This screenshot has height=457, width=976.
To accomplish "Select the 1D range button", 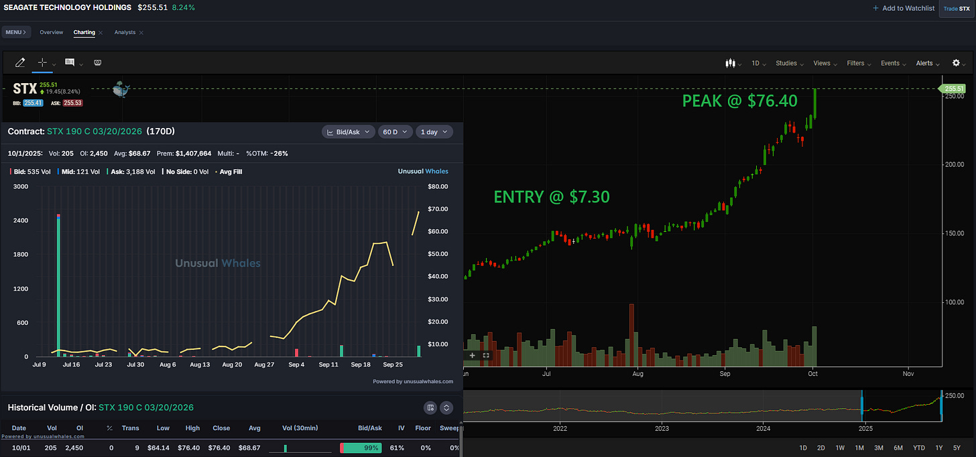I will (x=803, y=448).
